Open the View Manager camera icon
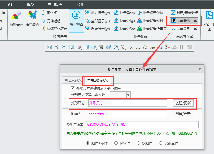This screenshot has width=214, height=154. point(101,47)
